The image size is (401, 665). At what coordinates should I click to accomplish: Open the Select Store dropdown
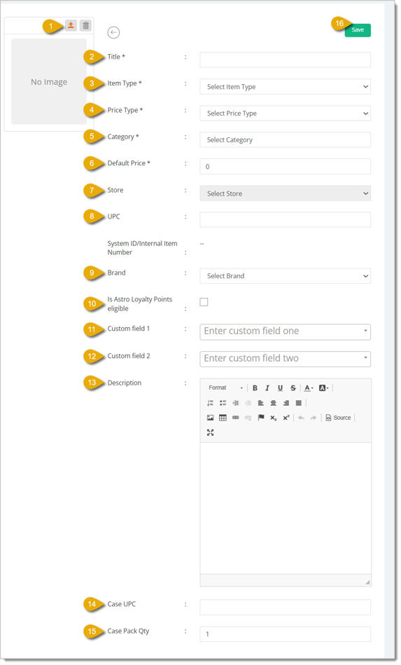tap(286, 193)
